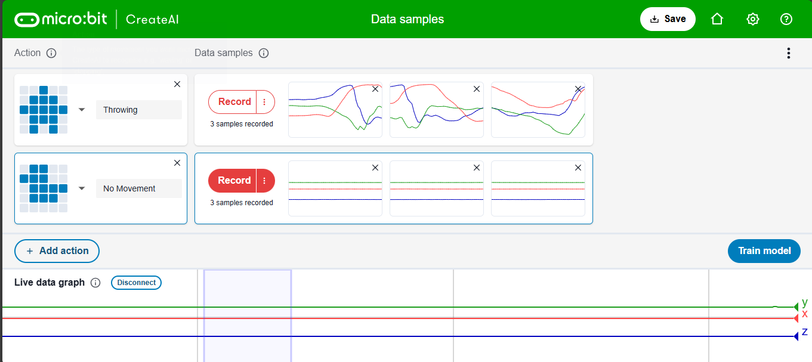Open recording options beside No Movement Record
Image resolution: width=812 pixels, height=362 pixels.
[x=265, y=181]
